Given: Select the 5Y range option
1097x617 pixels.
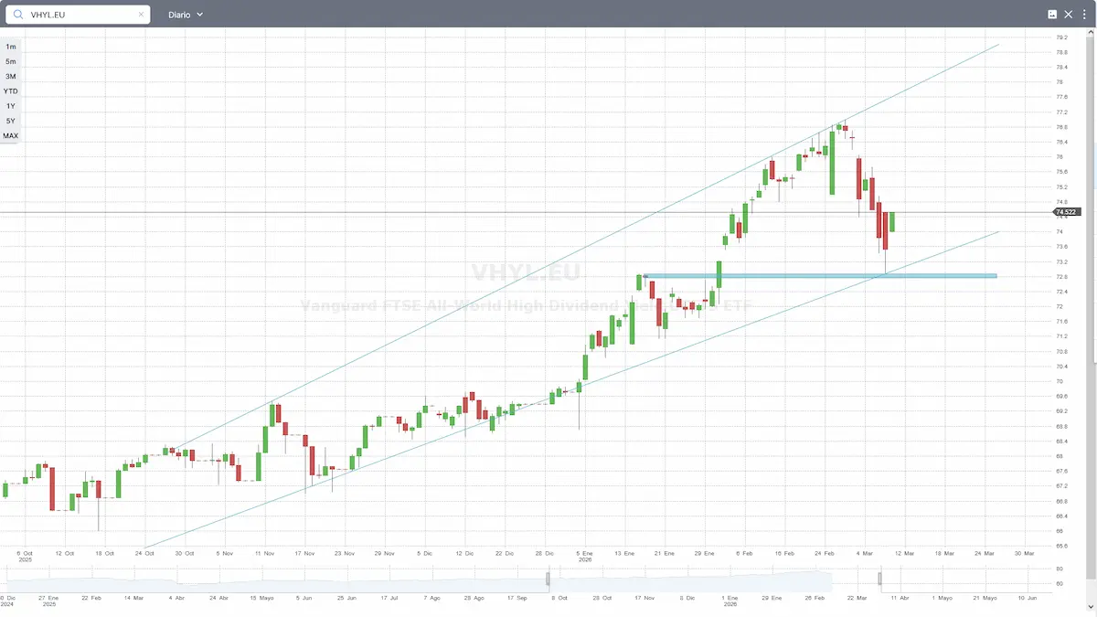Looking at the screenshot, I should 10,121.
